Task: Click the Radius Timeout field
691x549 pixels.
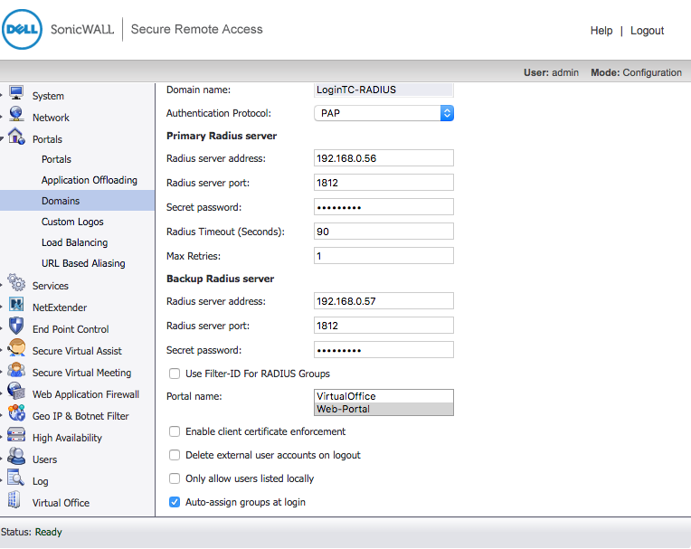Action: 383,232
